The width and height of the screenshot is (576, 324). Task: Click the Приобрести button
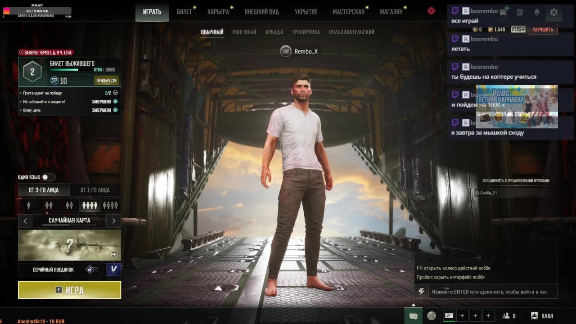pyautogui.click(x=107, y=81)
